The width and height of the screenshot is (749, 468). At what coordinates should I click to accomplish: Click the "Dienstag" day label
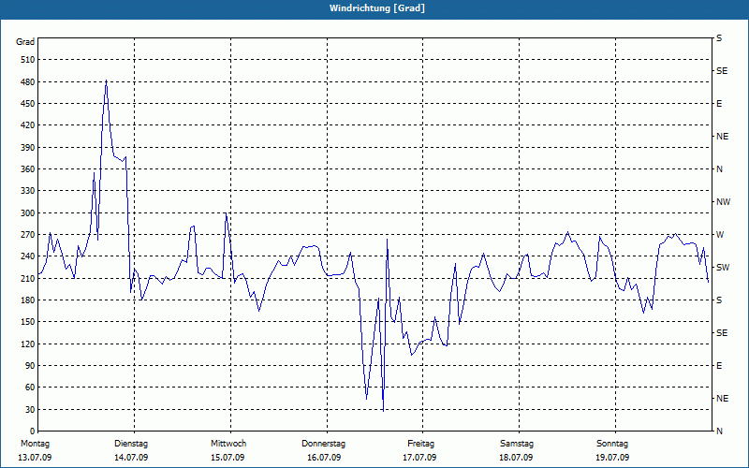pos(131,444)
